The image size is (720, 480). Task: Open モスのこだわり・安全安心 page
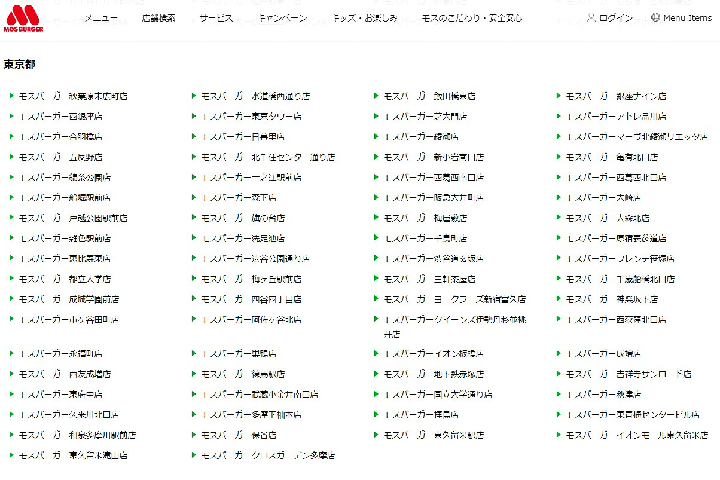click(472, 19)
